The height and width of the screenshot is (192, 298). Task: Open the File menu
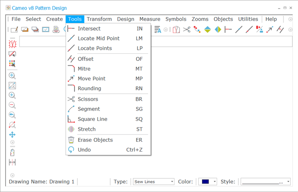[x=16, y=19]
